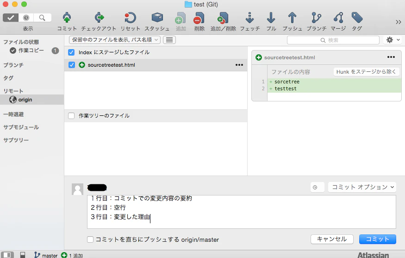
Task: Uncheck the Index にステージしたファイル checkbox
Action: coord(72,52)
